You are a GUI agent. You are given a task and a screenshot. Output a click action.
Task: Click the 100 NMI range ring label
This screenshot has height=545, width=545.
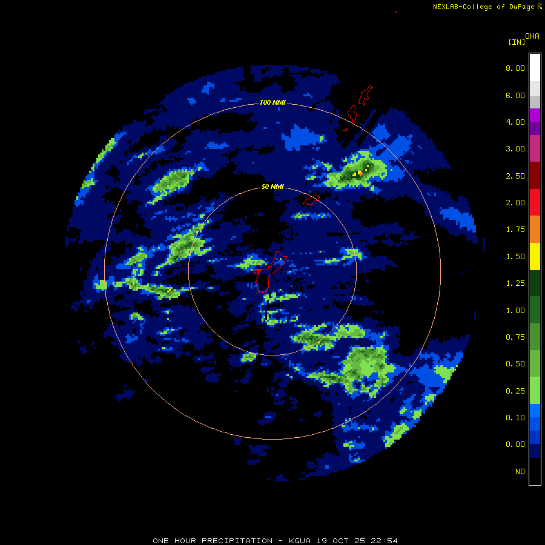tap(272, 102)
